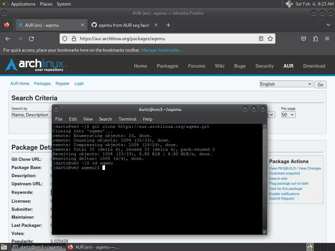Click the Arch Linux user repository logo

point(36,65)
